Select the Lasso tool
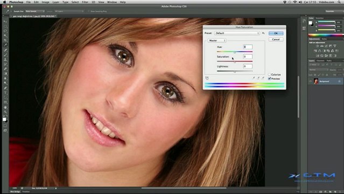 (5, 31)
